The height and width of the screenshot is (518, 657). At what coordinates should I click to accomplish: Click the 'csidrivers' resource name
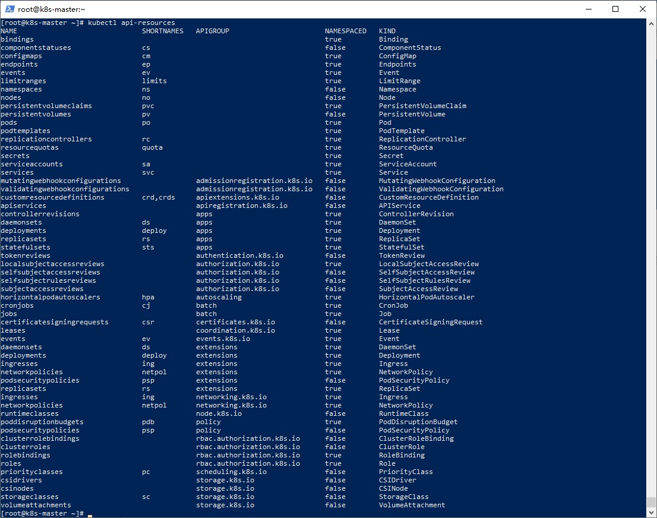click(x=21, y=481)
